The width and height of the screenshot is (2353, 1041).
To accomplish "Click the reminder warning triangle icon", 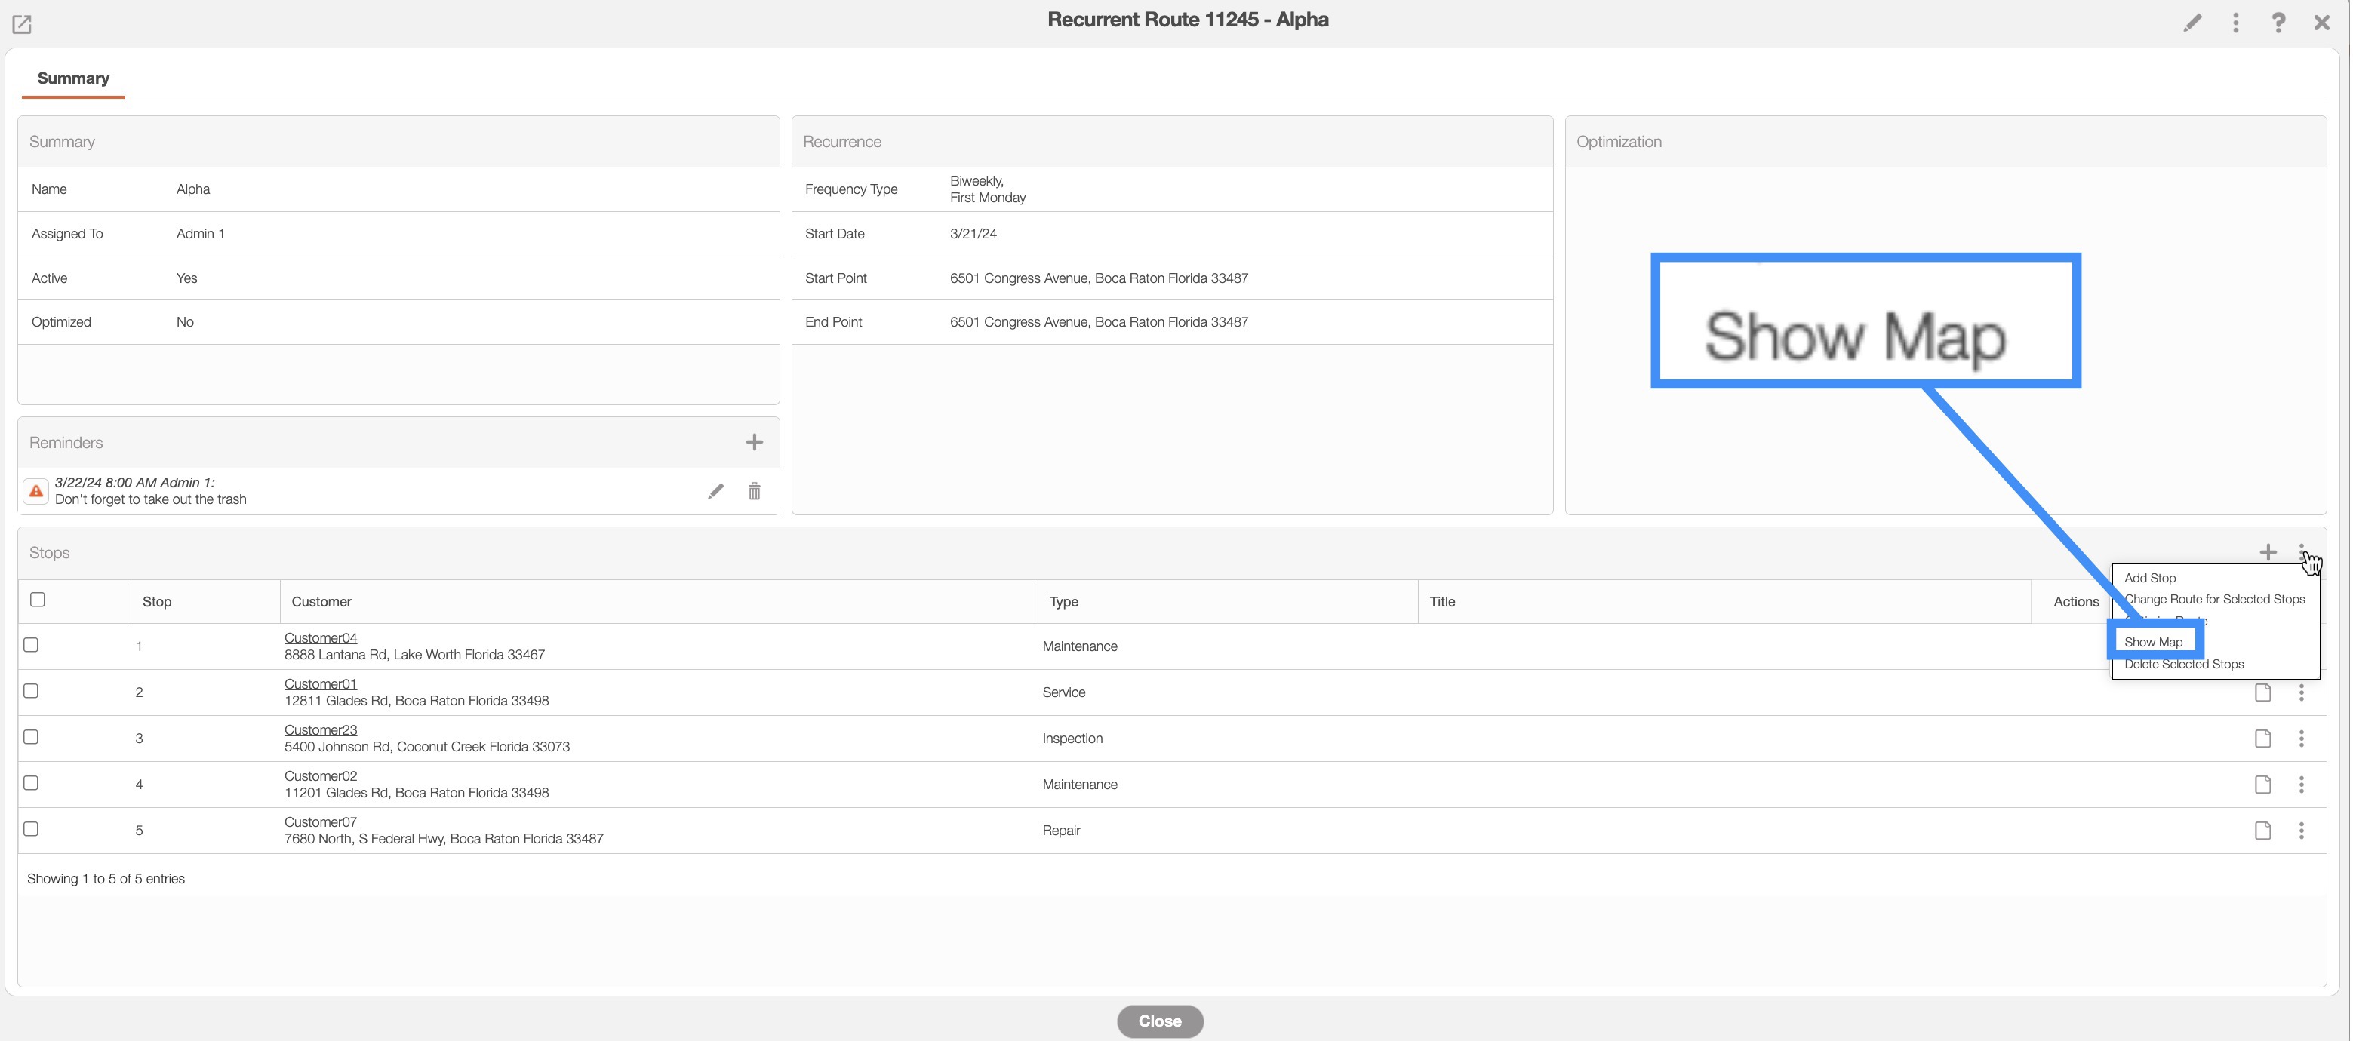I will pos(35,491).
